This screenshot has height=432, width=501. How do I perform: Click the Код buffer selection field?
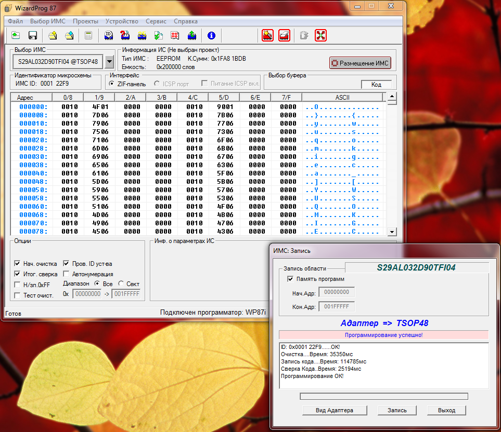tap(376, 84)
